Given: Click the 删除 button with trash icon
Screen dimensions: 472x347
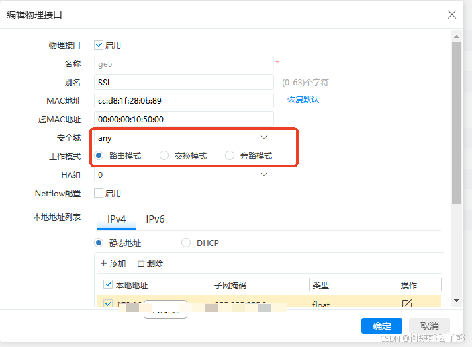Looking at the screenshot, I should [150, 264].
